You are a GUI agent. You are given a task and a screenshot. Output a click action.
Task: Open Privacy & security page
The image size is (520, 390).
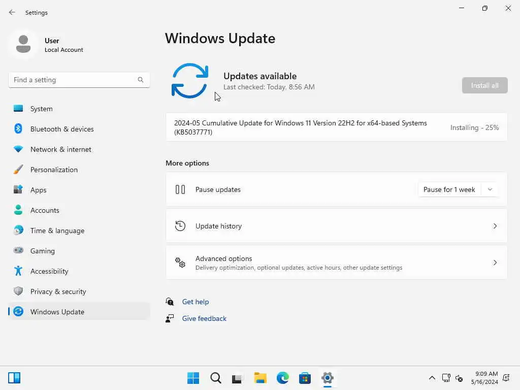pos(79,291)
